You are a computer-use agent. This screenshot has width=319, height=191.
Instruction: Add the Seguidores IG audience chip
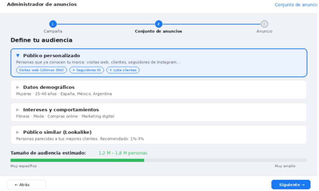[x=87, y=70]
